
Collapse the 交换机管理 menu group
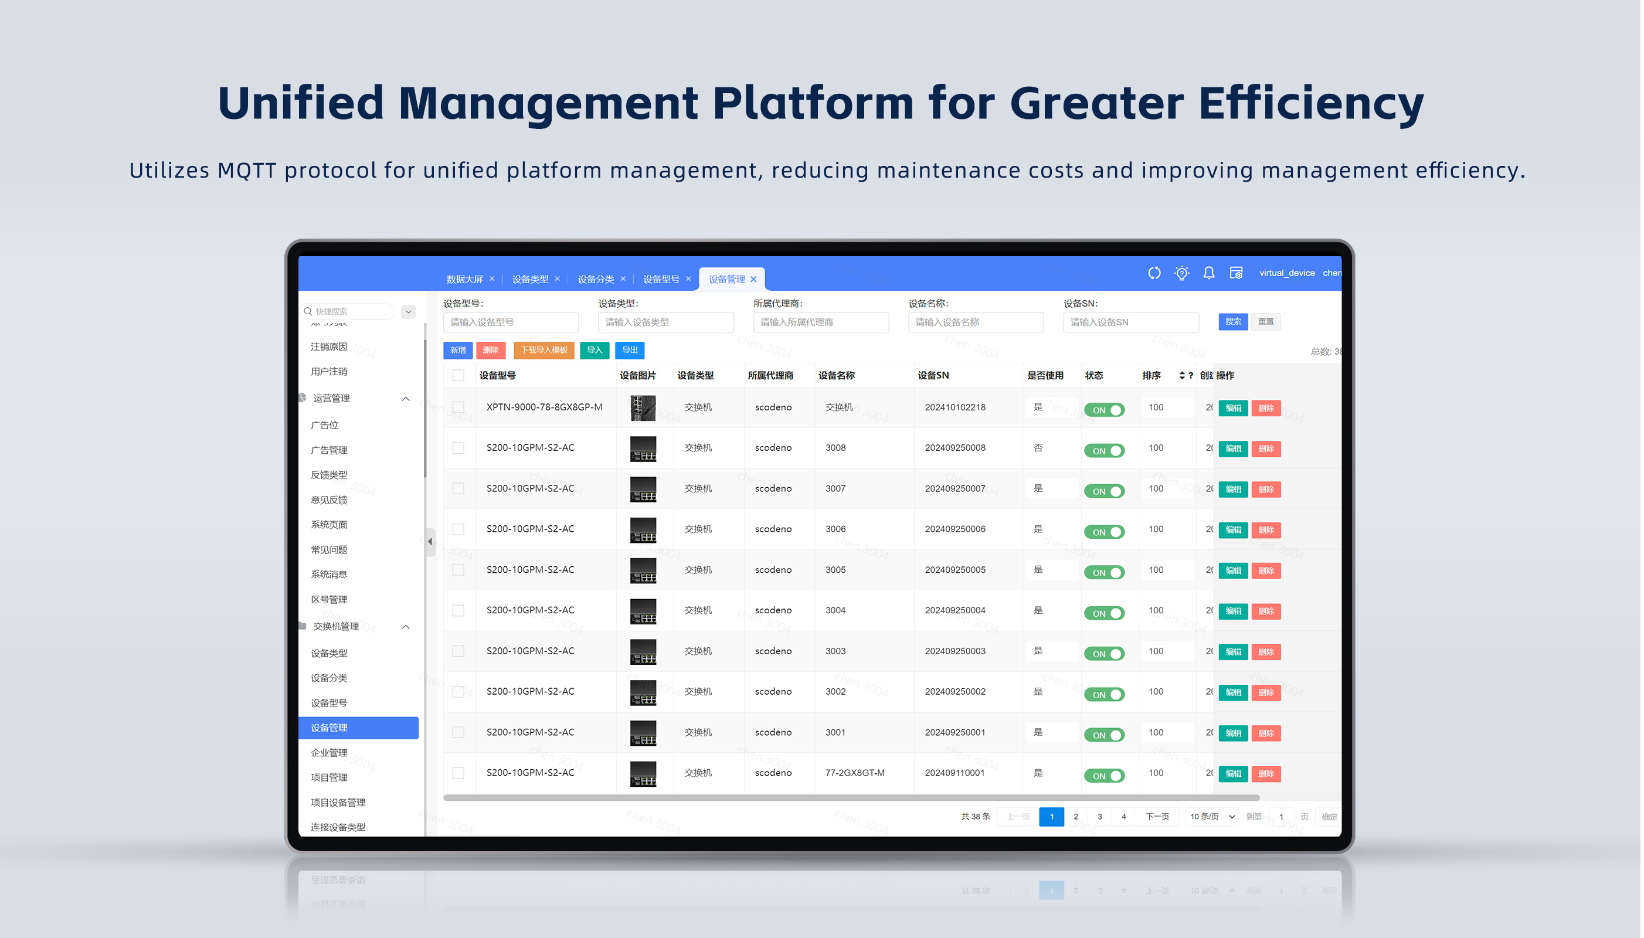click(406, 627)
